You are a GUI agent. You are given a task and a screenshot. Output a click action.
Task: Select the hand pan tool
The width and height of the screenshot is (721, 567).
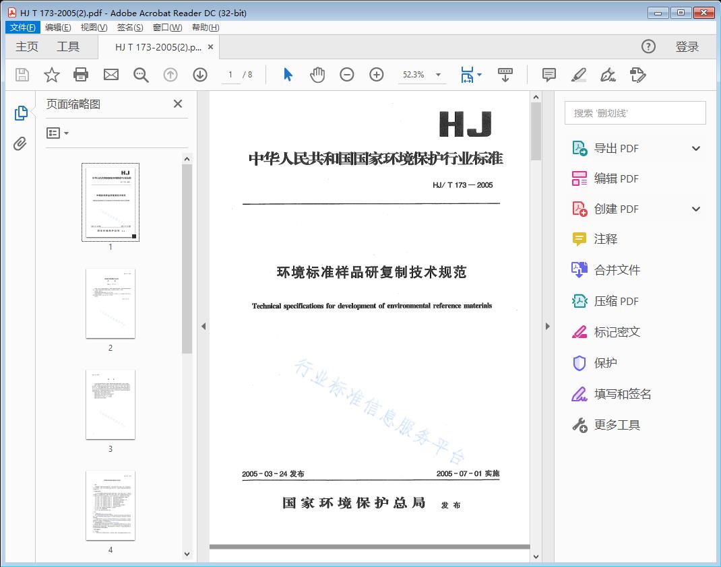[317, 75]
